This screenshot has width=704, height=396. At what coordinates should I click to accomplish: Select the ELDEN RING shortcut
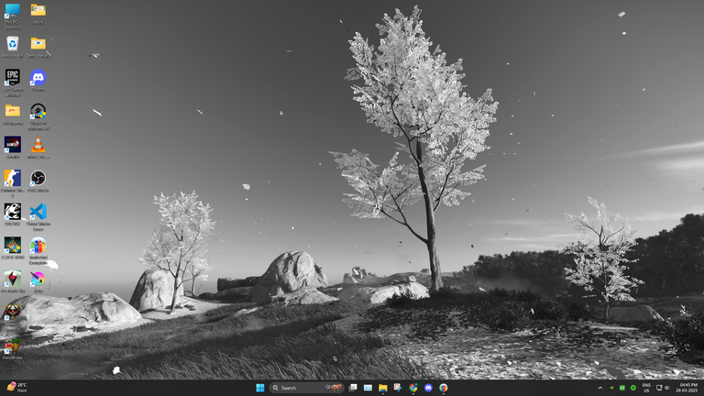point(13,245)
